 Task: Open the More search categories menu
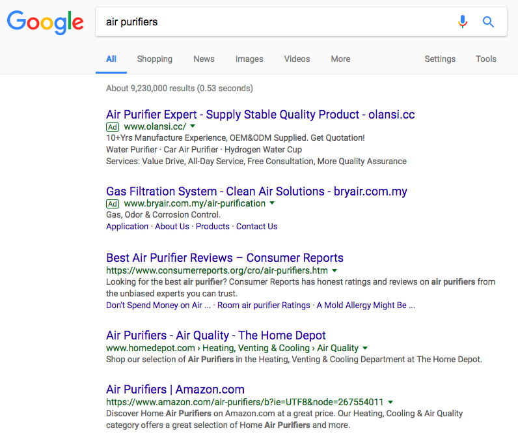point(340,59)
